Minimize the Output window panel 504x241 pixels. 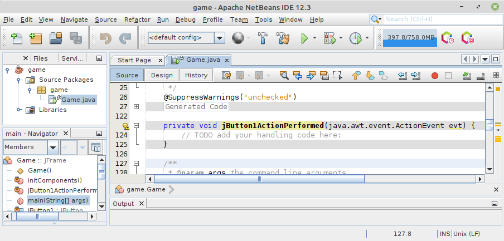click(495, 204)
